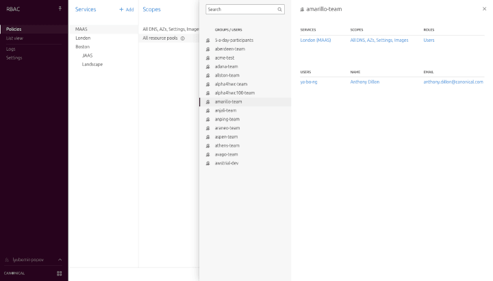Select aspen-team group name
The height and width of the screenshot is (281, 493).
pos(226,137)
